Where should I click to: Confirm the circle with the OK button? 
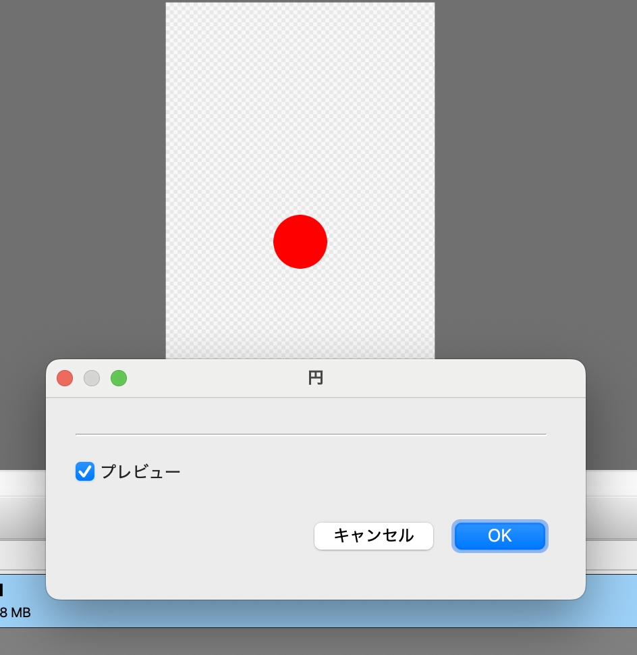point(499,535)
